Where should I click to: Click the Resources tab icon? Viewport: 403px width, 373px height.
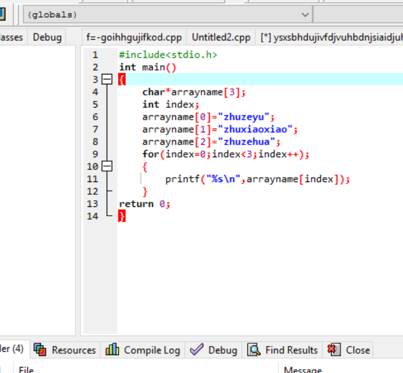pyautogui.click(x=40, y=350)
